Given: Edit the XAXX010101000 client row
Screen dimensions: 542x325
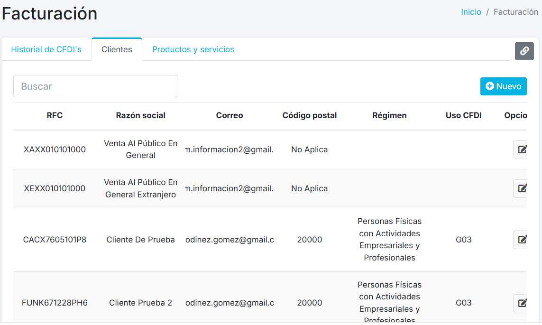Looking at the screenshot, I should click(x=521, y=149).
